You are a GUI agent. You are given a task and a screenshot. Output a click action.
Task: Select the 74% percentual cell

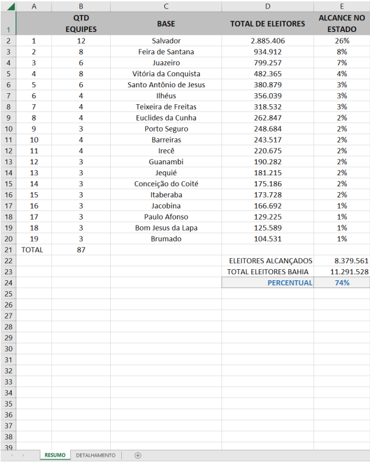[x=342, y=283]
